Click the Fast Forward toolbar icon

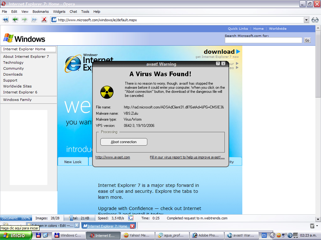tap(34, 20)
